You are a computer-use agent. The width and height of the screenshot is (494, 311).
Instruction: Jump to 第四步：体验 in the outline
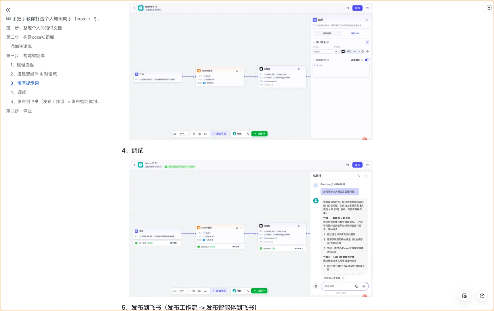coord(19,111)
